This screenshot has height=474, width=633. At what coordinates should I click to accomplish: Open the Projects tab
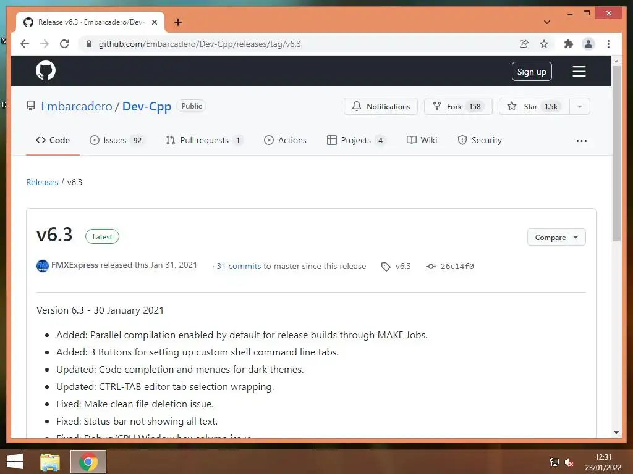tap(355, 140)
